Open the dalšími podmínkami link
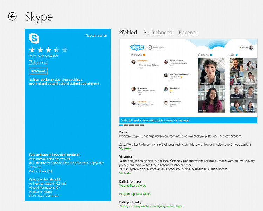Screen dimensions: 263x211 [84, 84]
